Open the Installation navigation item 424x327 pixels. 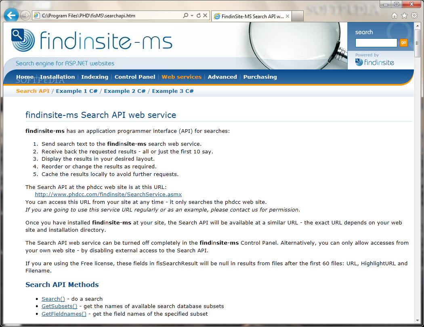(57, 77)
